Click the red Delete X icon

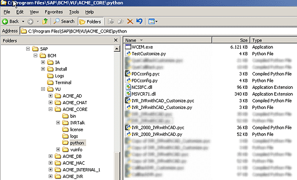tap(130, 21)
